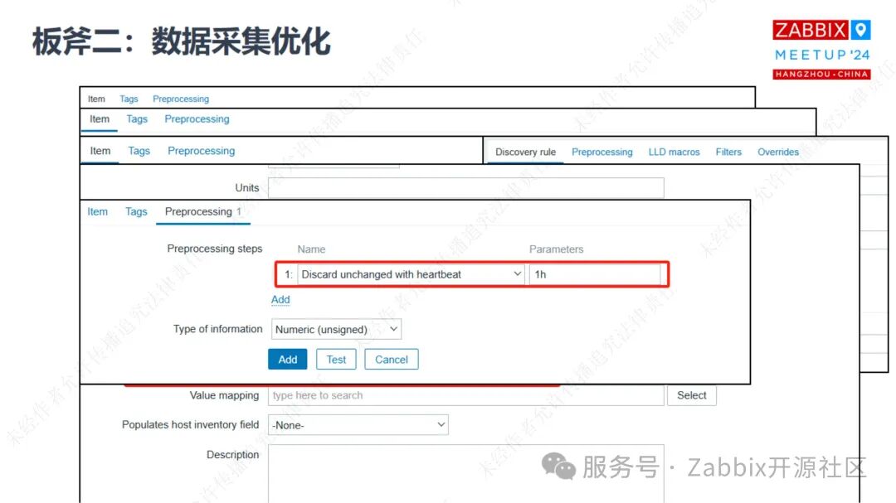Select the Item tab

(97, 211)
